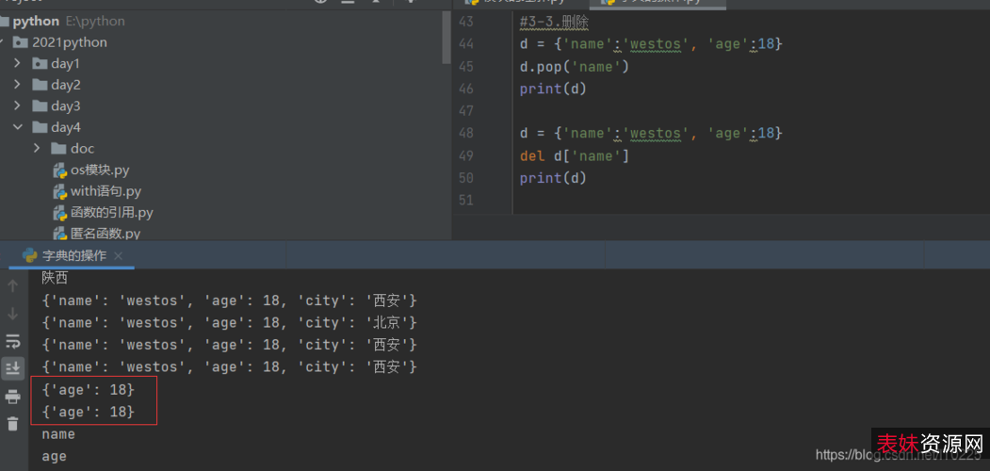990x471 pixels.
Task: Close the 字典的操作 run tab
Action: 118,256
